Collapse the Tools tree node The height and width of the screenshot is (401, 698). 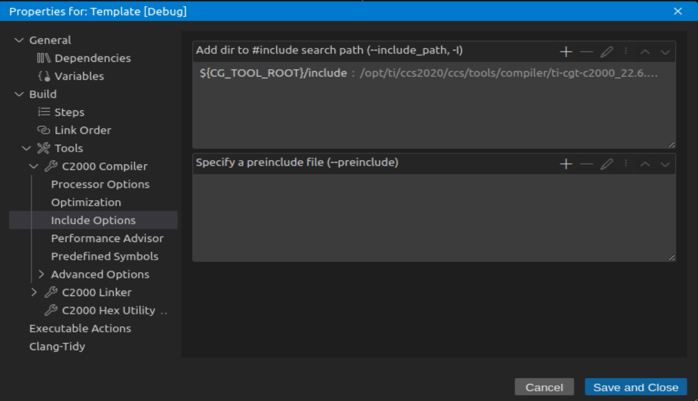pos(26,148)
